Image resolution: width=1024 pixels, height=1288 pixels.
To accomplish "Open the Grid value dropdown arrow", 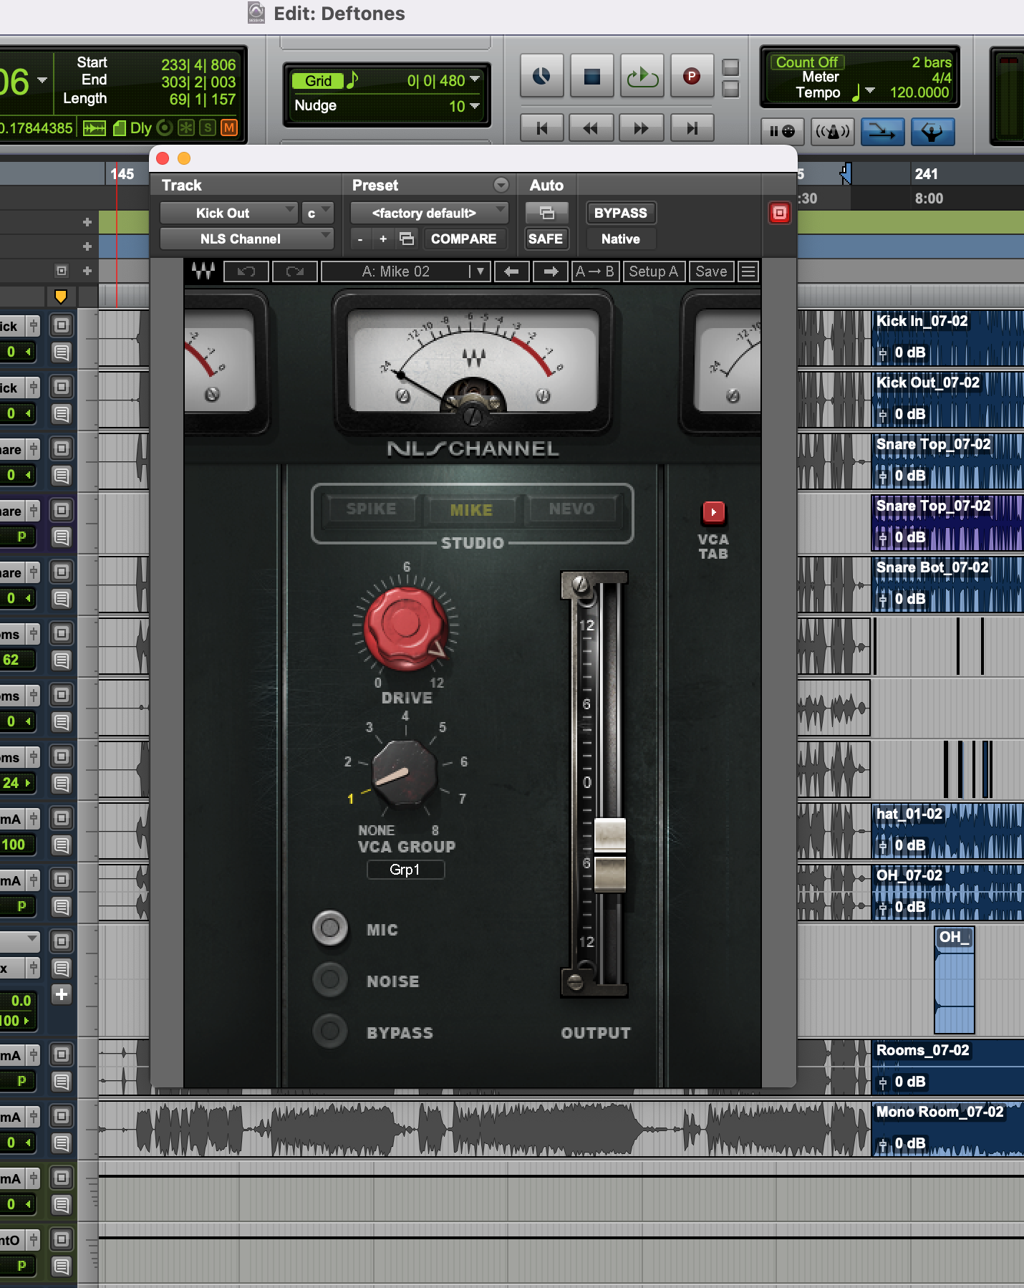I will click(475, 80).
